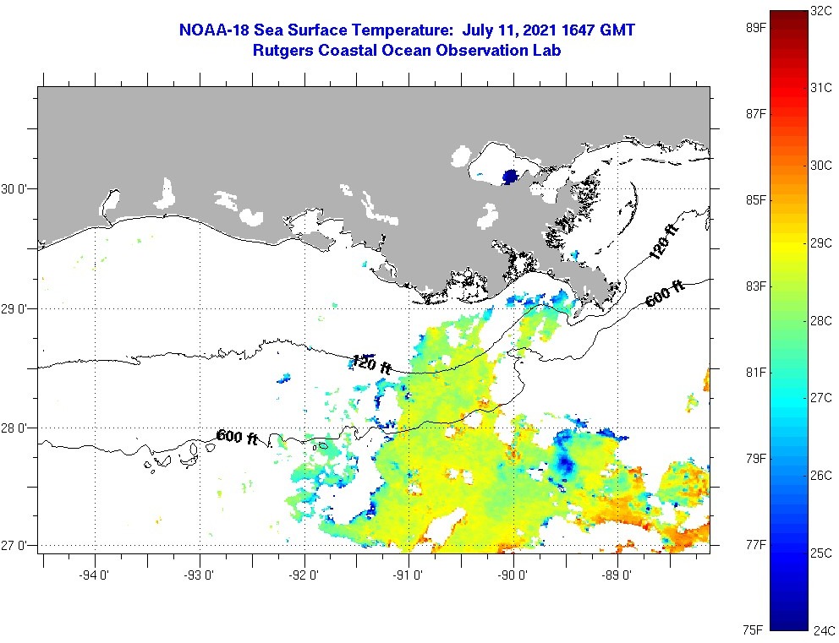Click the NOAA-18 Sea Surface Temperature title
Screen dimensions: 839x643
tap(407, 30)
